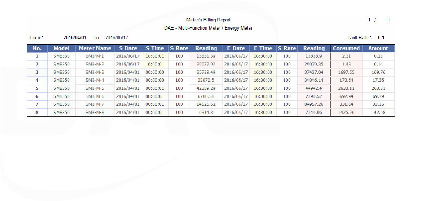Click the E Time 16:30:00 in row 4
This screenshot has width=448, height=201.
(263, 80)
